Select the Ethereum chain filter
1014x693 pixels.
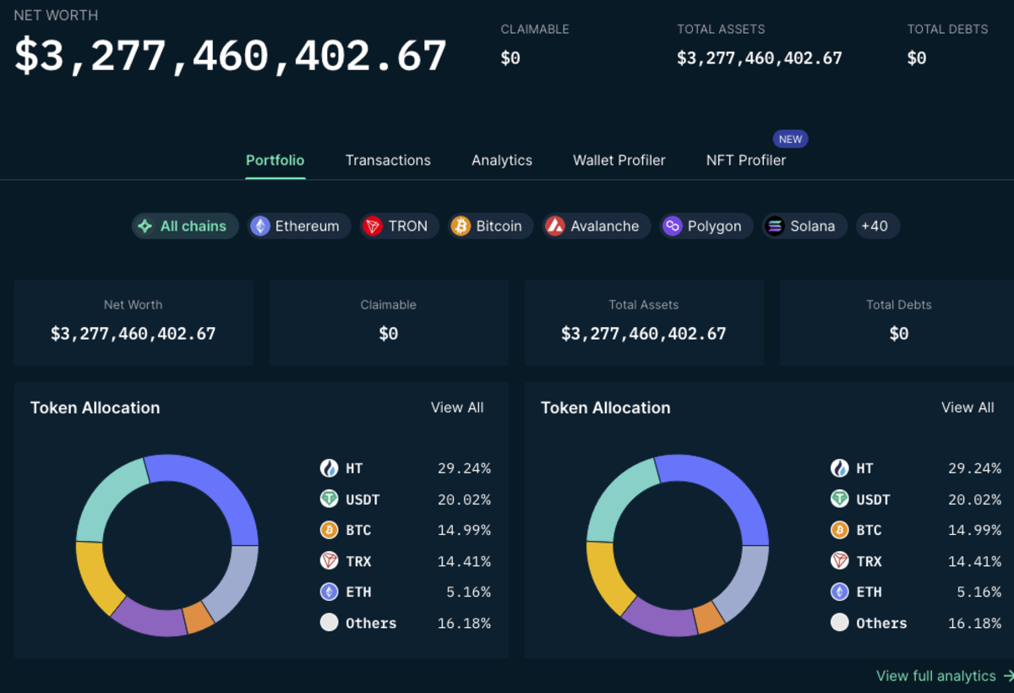[x=299, y=226]
